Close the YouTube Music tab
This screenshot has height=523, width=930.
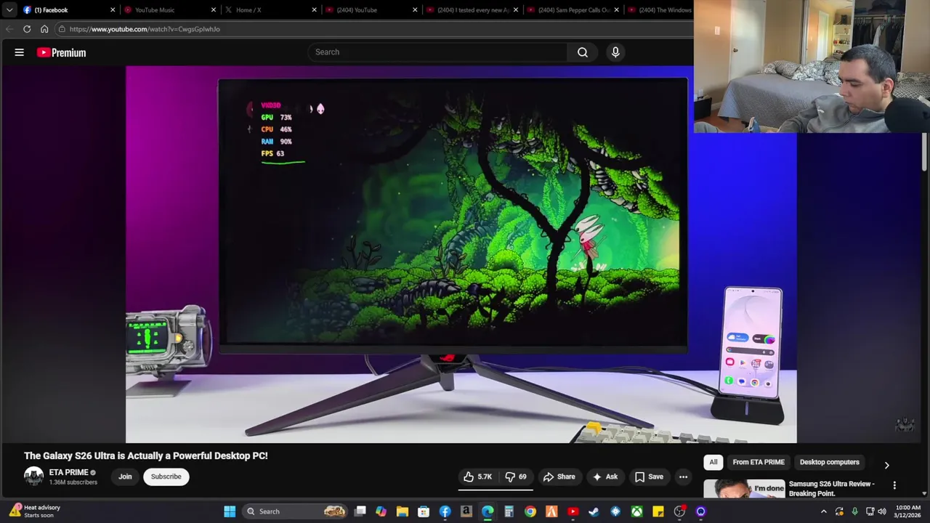(x=214, y=10)
